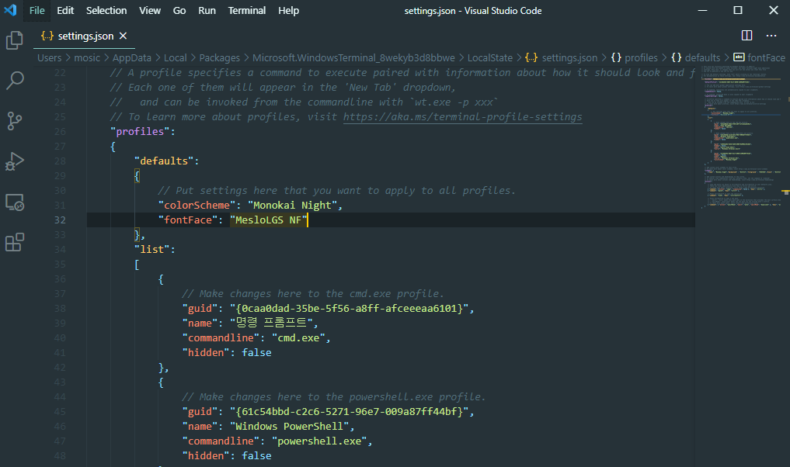Screen dimensions: 790x467
Task: Click the cmd.exe guid value
Action: tap(349, 309)
